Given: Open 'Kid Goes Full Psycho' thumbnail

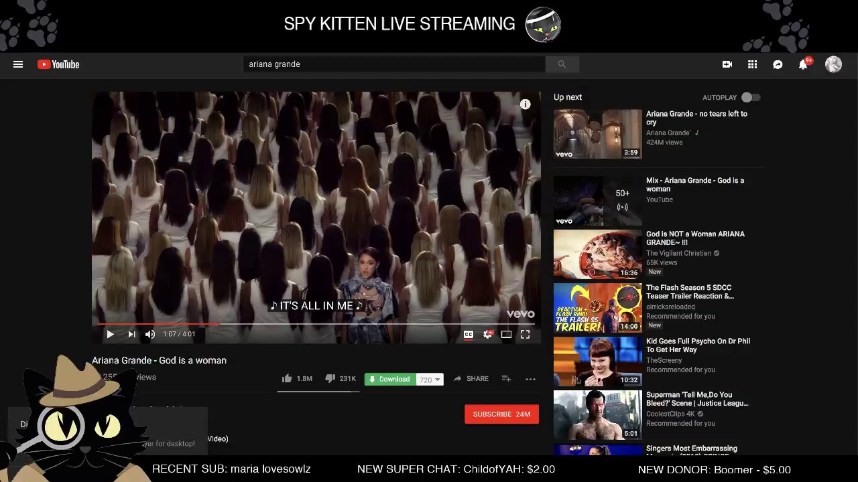Looking at the screenshot, I should [597, 361].
